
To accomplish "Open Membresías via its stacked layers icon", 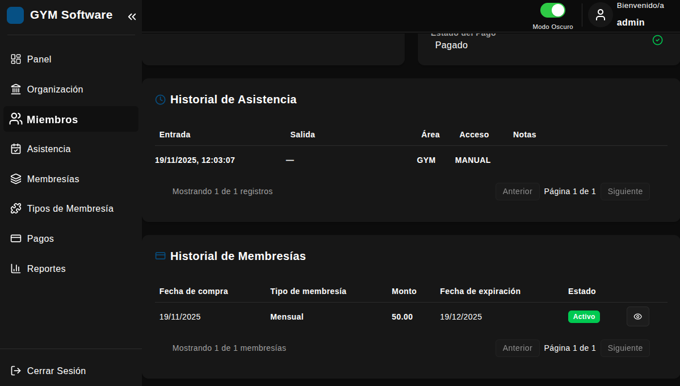I will [x=15, y=178].
